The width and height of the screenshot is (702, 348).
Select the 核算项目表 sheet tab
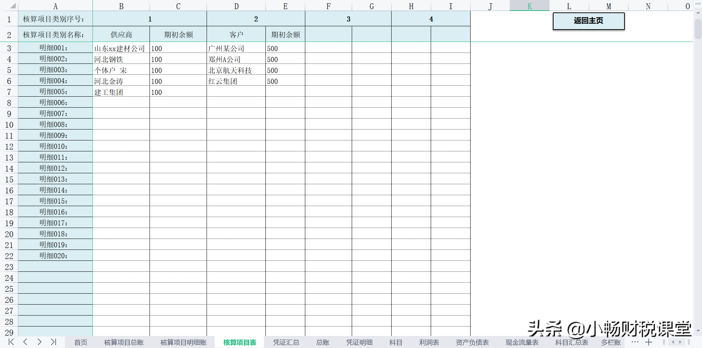[239, 343]
